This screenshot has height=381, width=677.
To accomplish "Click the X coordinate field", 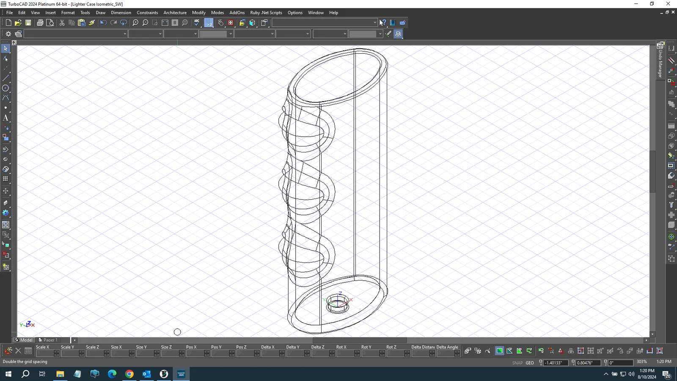I will (555, 363).
